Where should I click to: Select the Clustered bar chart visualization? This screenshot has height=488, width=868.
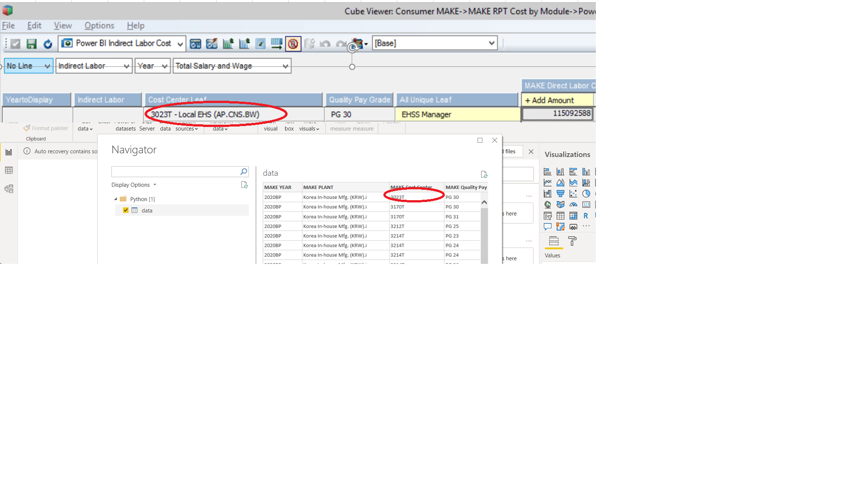(x=573, y=172)
